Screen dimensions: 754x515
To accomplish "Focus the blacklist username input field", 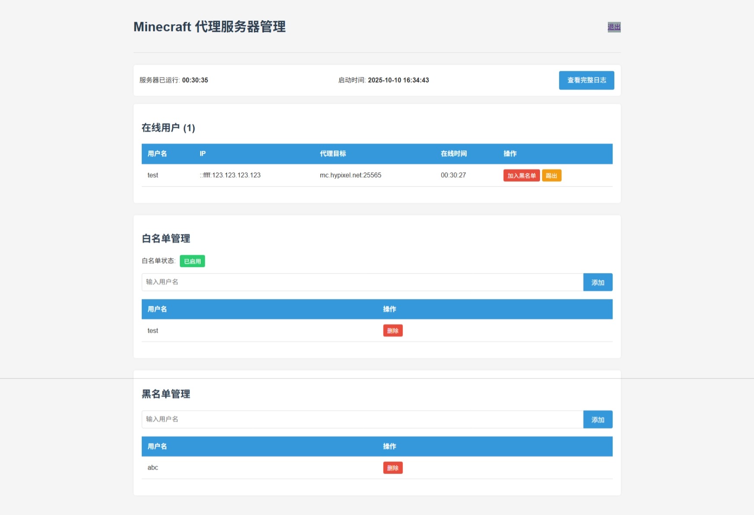I will coord(362,420).
